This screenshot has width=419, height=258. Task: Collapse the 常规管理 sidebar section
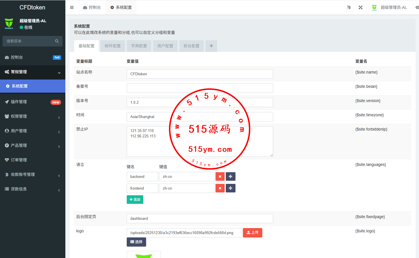point(33,72)
